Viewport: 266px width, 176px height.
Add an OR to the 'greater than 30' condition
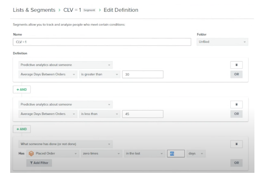point(236,74)
